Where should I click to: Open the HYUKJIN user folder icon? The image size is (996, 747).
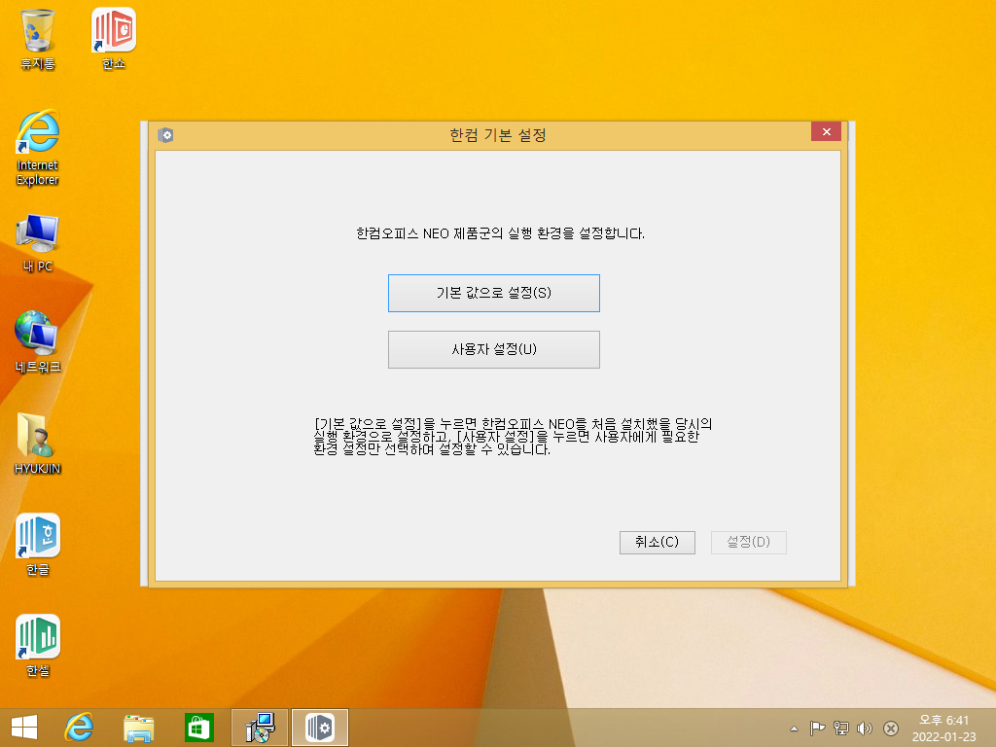[x=38, y=444]
